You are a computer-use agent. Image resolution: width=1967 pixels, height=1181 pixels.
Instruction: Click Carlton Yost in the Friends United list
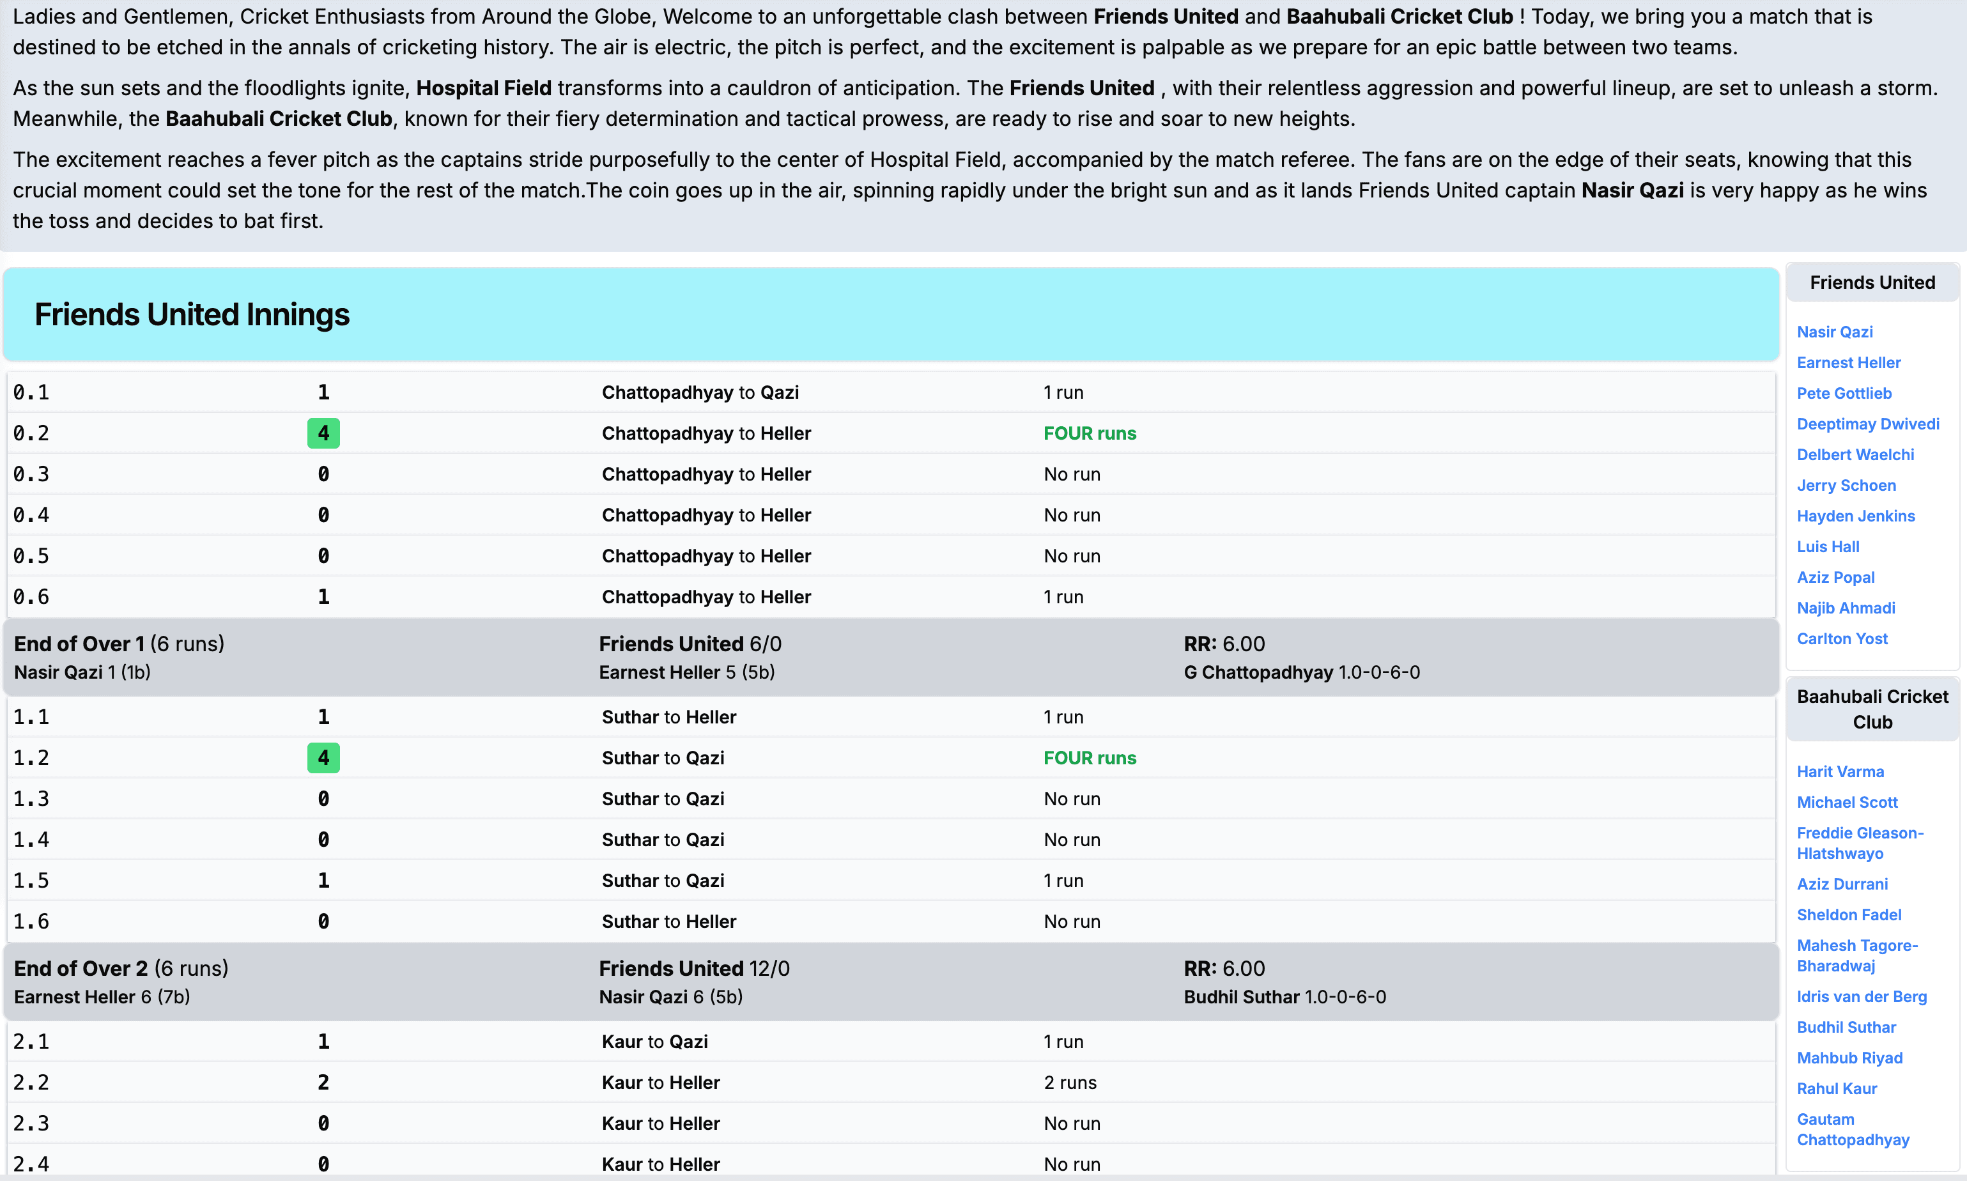[x=1842, y=638]
